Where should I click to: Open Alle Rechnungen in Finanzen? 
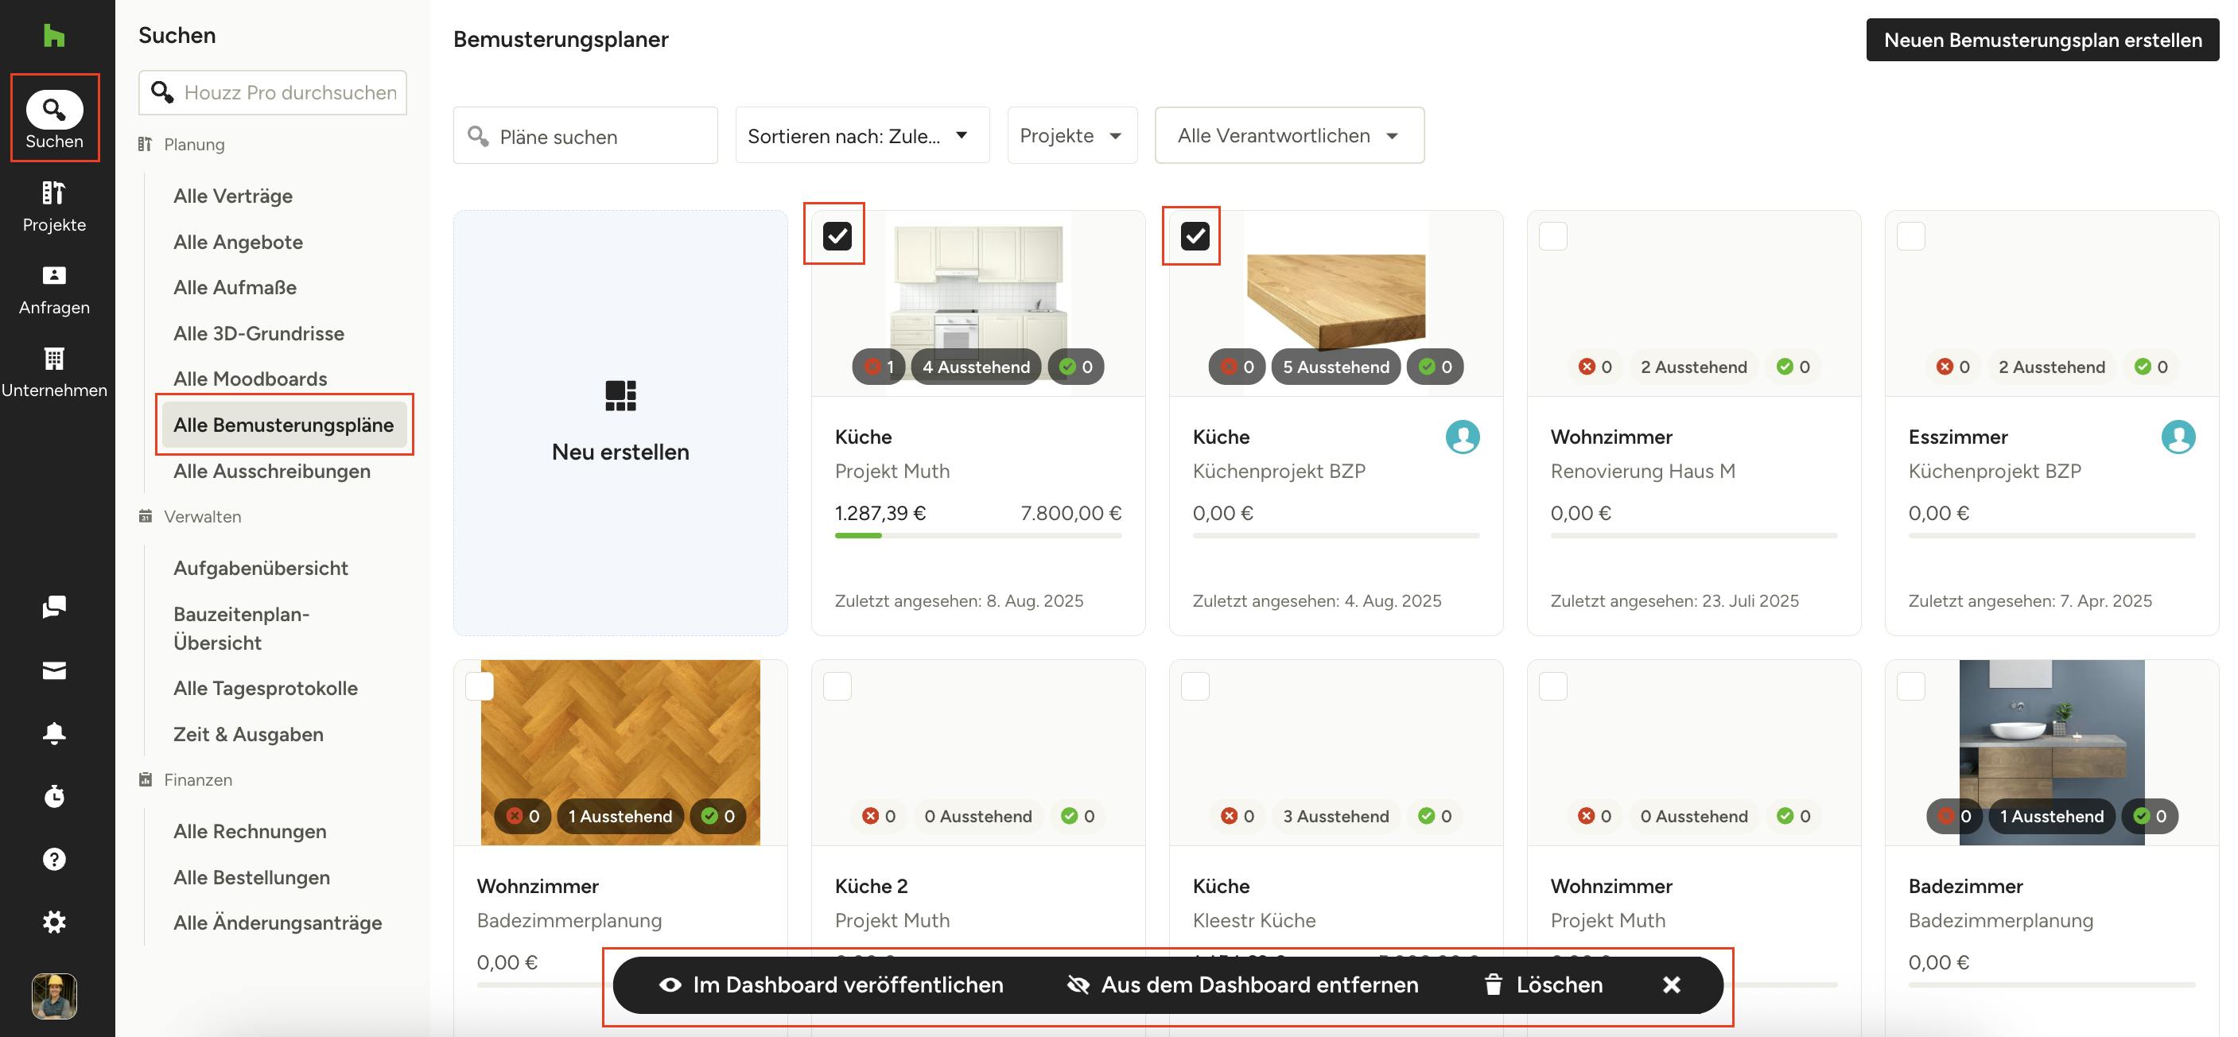251,831
